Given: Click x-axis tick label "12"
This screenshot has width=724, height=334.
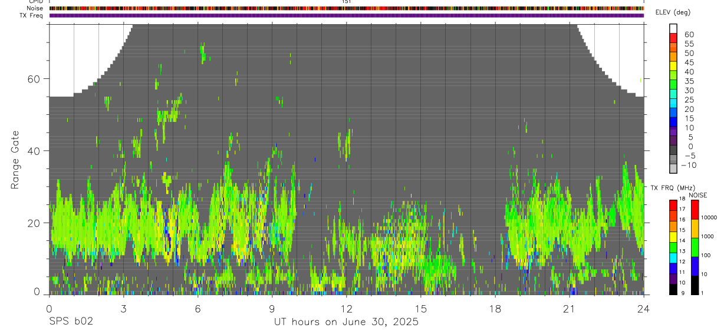Looking at the screenshot, I should click(346, 309).
